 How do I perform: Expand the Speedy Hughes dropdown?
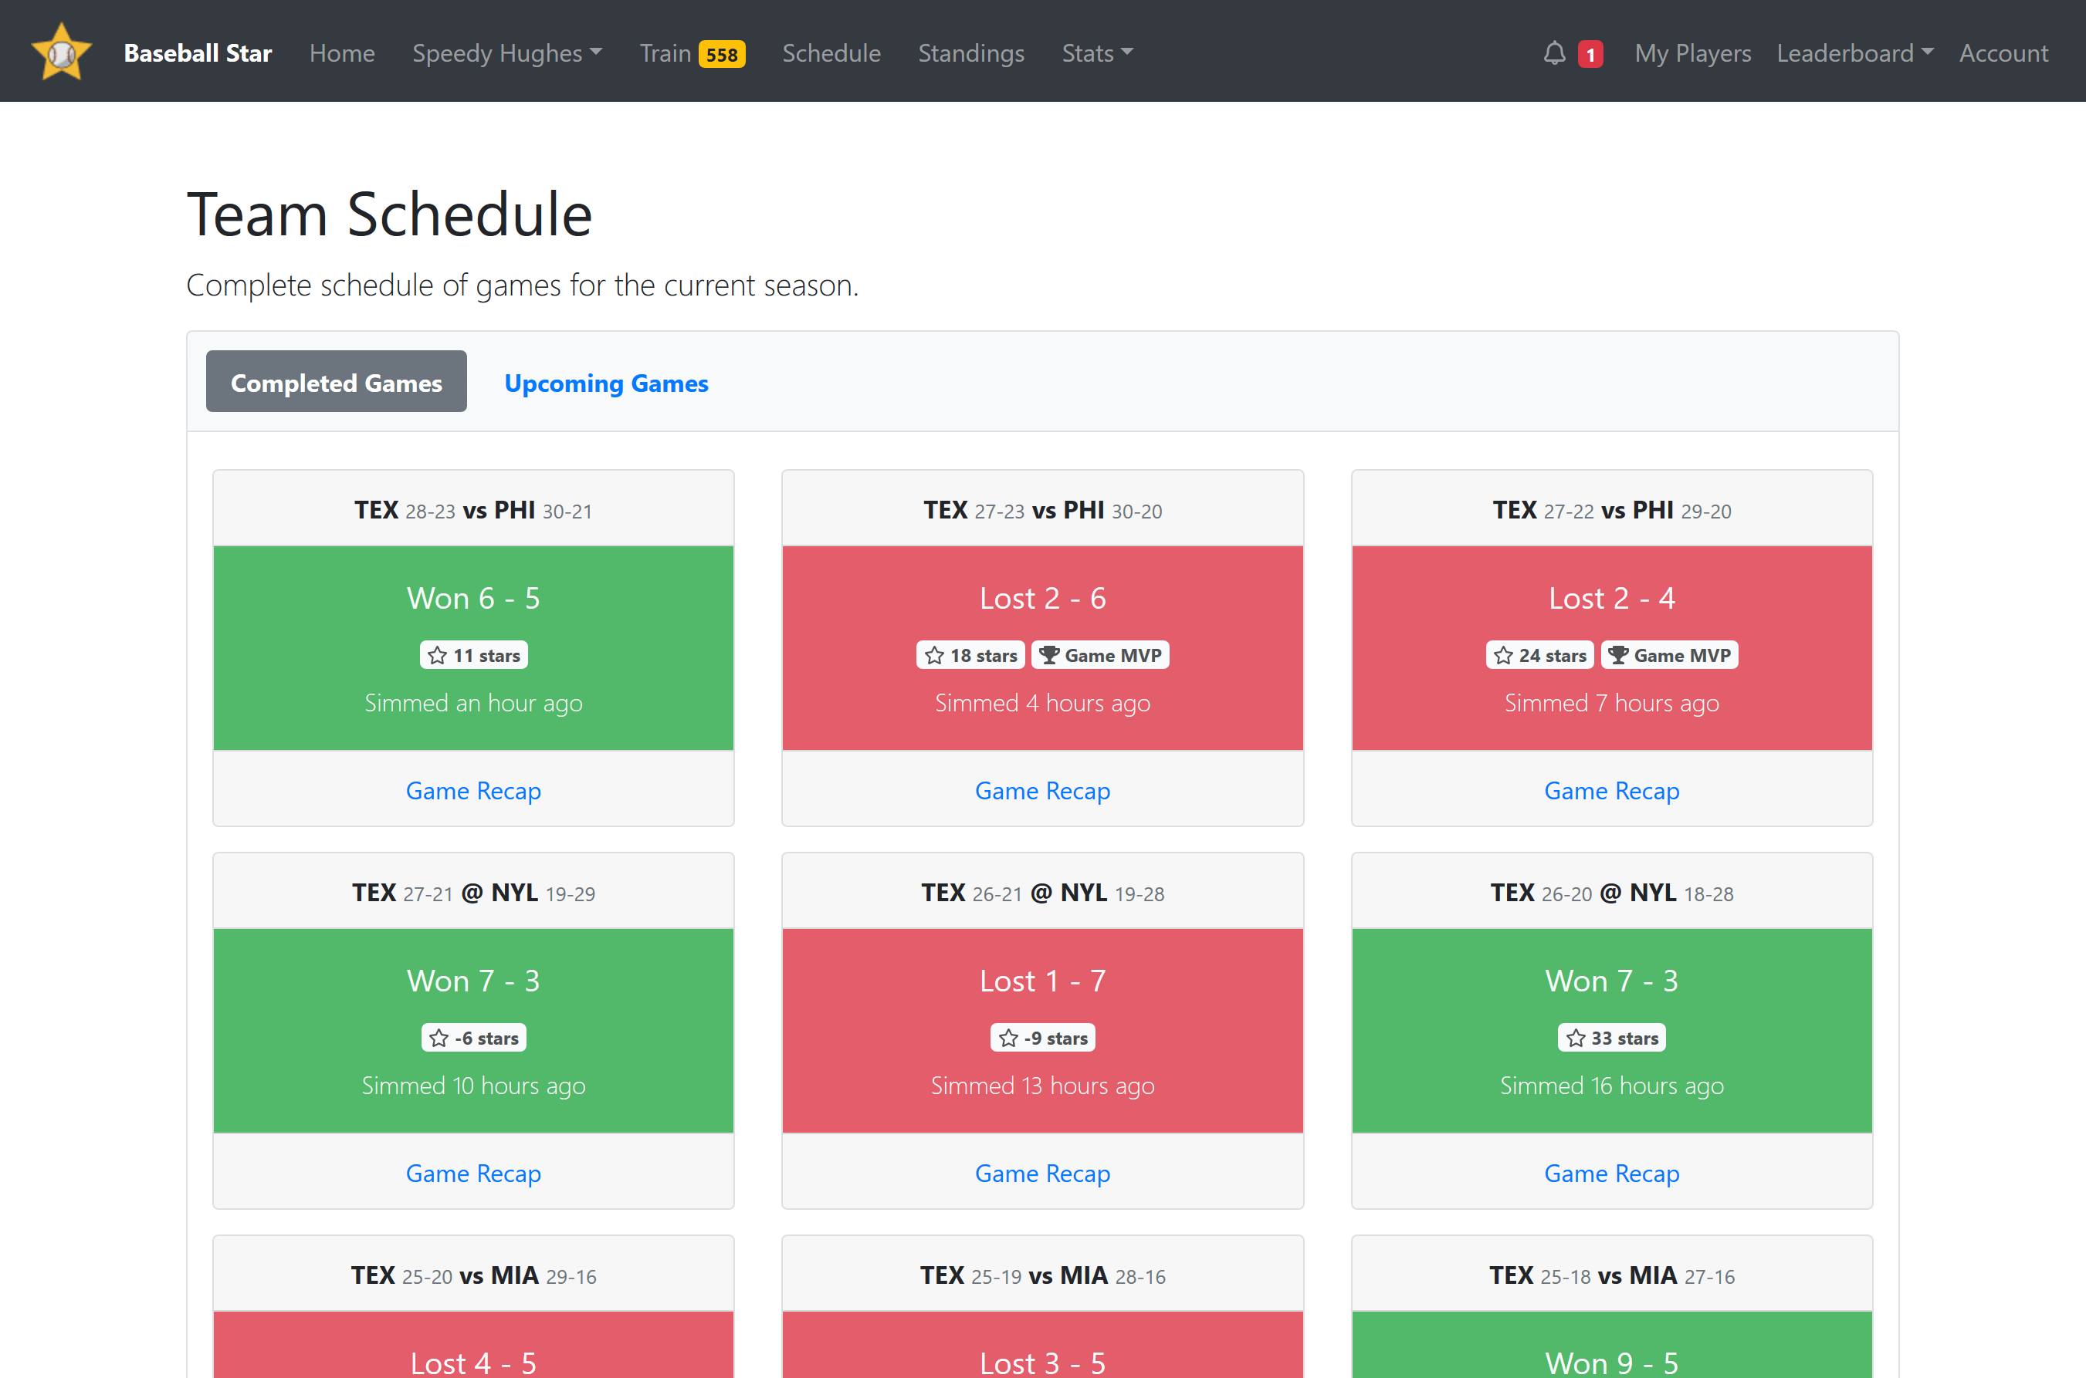pos(506,53)
